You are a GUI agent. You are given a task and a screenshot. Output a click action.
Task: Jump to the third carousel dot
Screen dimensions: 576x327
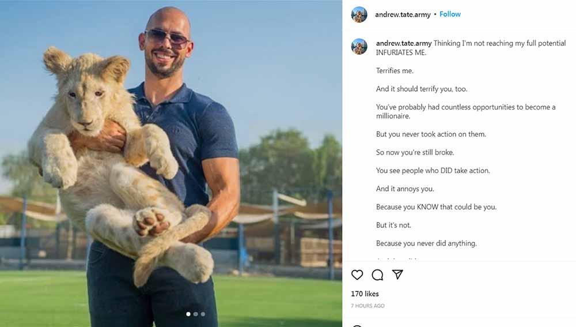[x=203, y=314]
